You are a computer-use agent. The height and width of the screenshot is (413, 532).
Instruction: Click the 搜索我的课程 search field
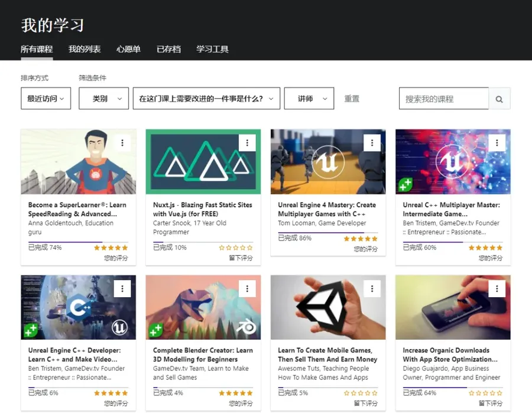click(x=444, y=99)
